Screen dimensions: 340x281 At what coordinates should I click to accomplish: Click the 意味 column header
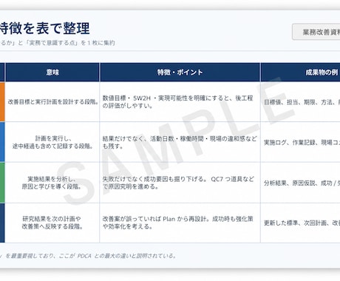(52, 72)
